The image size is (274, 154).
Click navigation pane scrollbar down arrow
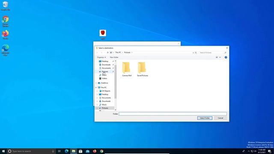[115, 110]
